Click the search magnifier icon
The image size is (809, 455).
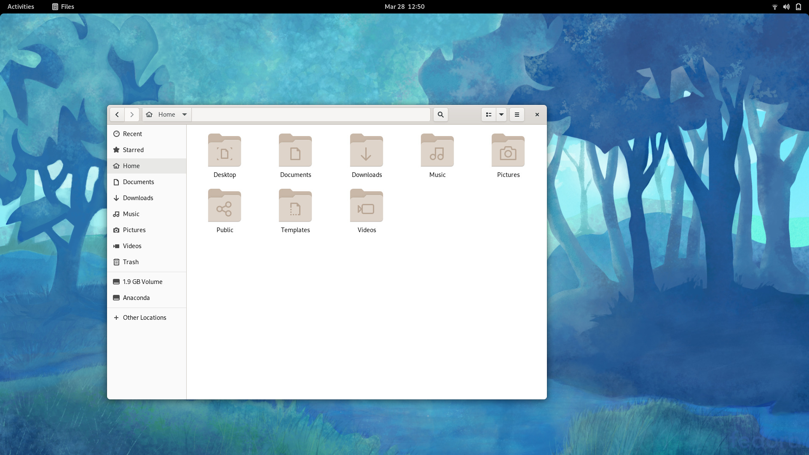(x=440, y=115)
